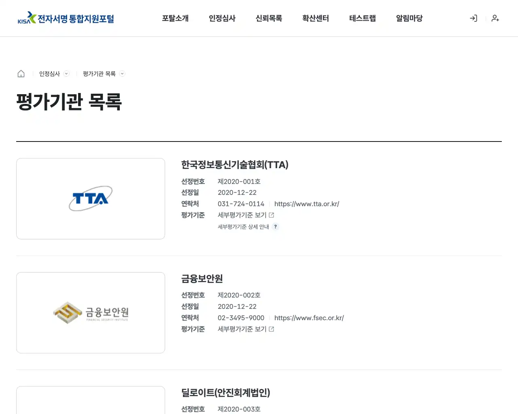Open the KISA 전자서명 통합지원포털 logo home
This screenshot has width=518, height=414.
[66, 18]
